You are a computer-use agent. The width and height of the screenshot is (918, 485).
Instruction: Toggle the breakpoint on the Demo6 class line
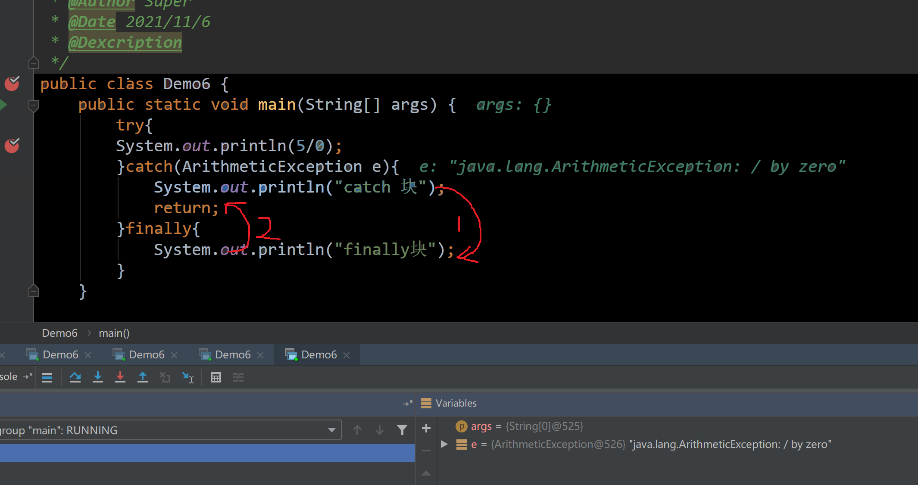point(12,84)
